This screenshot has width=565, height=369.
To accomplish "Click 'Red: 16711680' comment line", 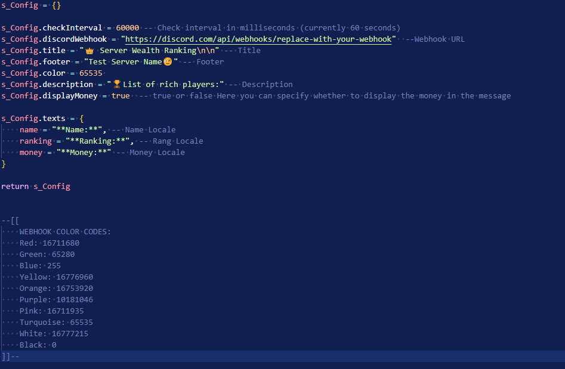I will tap(50, 243).
